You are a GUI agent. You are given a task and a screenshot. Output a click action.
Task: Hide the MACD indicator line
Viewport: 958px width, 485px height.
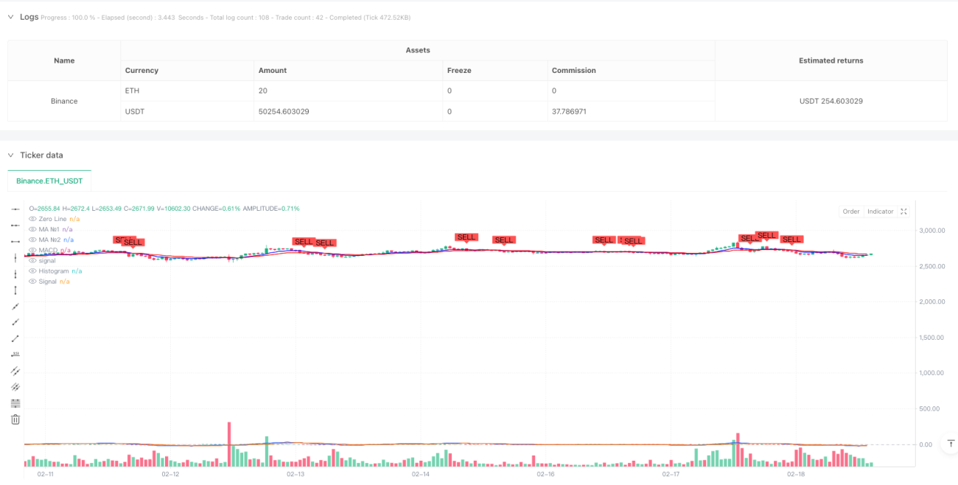point(32,251)
